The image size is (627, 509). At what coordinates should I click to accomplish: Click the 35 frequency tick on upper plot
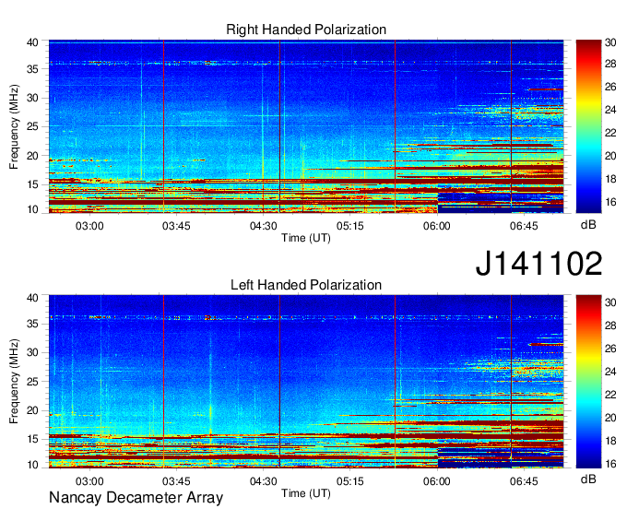(32, 69)
